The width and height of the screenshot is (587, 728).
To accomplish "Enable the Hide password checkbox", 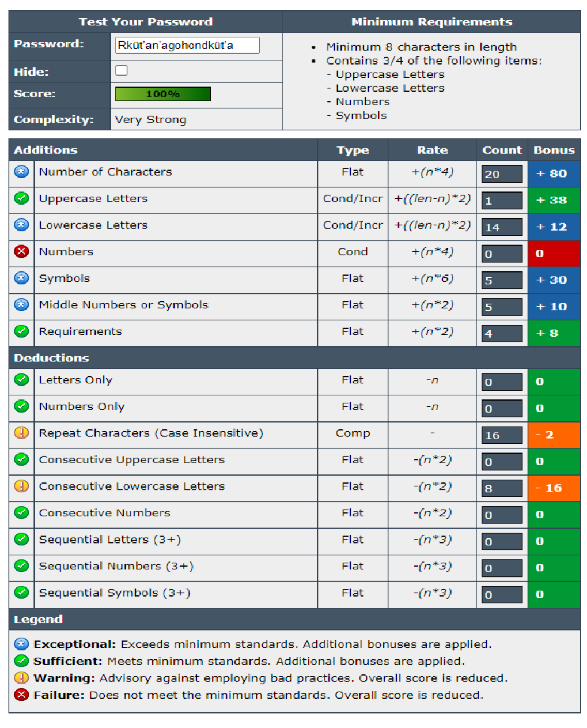I will (x=122, y=71).
